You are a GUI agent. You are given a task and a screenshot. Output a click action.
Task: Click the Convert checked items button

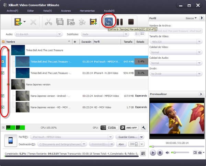108,22
